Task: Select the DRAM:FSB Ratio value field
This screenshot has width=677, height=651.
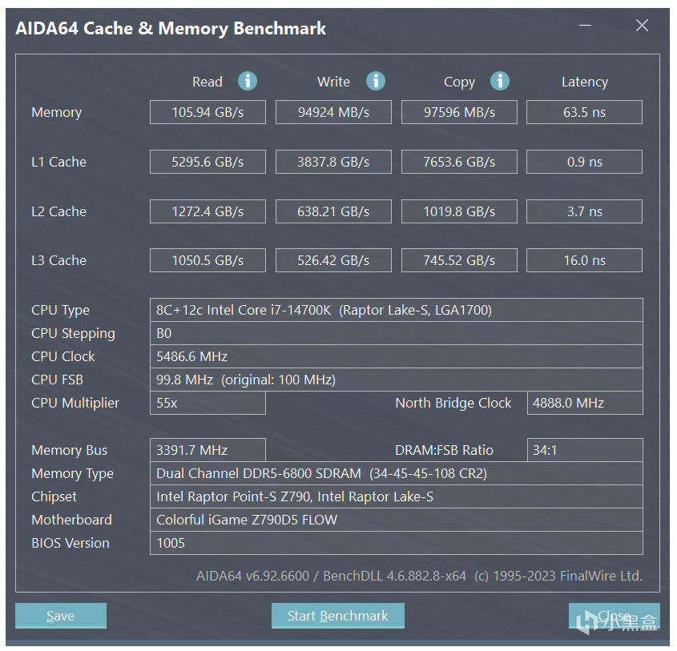Action: pyautogui.click(x=584, y=450)
